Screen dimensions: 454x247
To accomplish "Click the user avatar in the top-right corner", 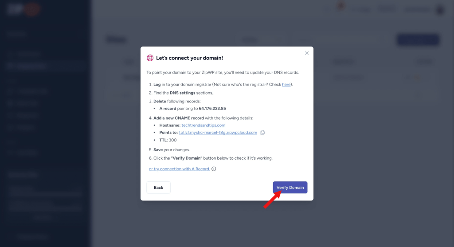I will tap(440, 10).
